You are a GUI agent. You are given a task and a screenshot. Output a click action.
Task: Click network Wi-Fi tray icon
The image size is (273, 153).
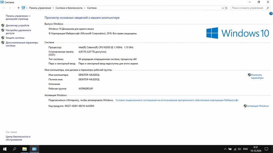point(235,149)
